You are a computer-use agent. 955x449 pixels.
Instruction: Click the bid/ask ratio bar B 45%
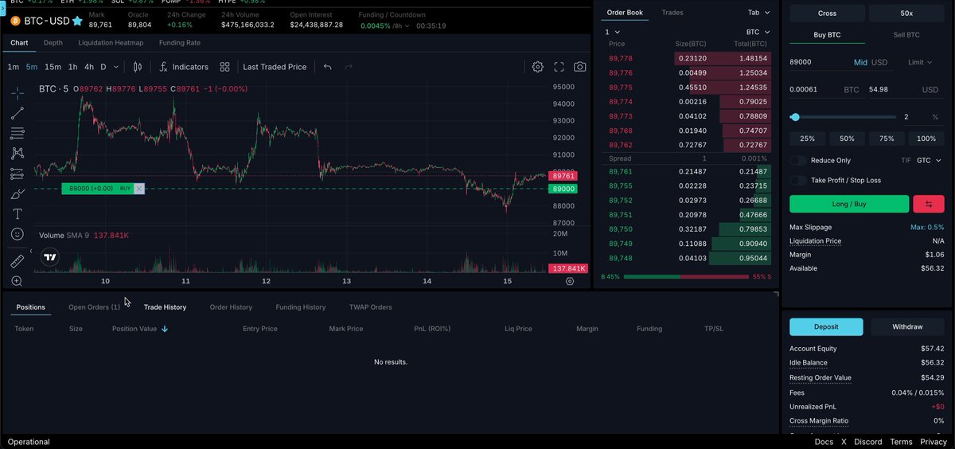pyautogui.click(x=686, y=276)
